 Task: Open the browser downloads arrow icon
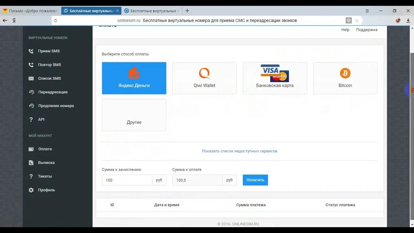pos(408,20)
